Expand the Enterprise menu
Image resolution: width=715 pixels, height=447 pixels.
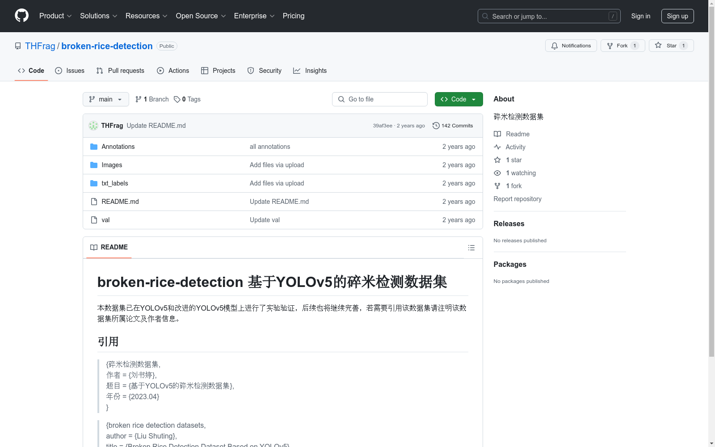coord(254,16)
